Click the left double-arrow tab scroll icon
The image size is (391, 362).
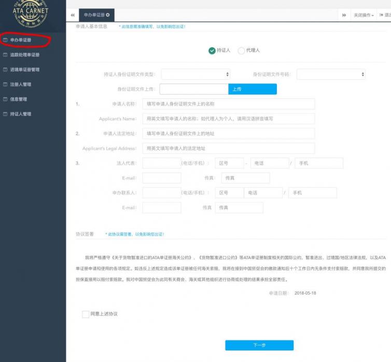click(x=73, y=15)
